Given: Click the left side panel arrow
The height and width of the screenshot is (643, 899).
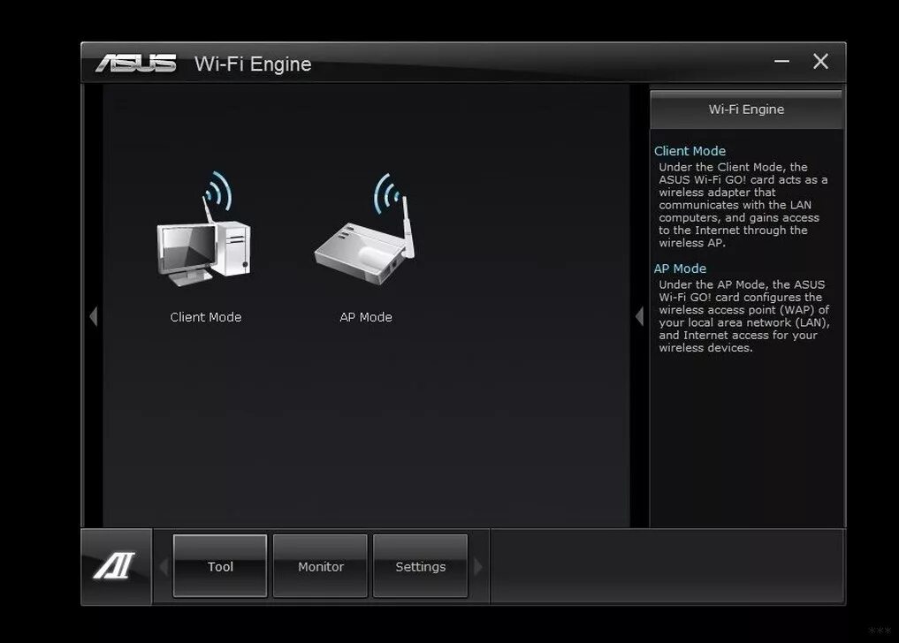Looking at the screenshot, I should (x=93, y=316).
